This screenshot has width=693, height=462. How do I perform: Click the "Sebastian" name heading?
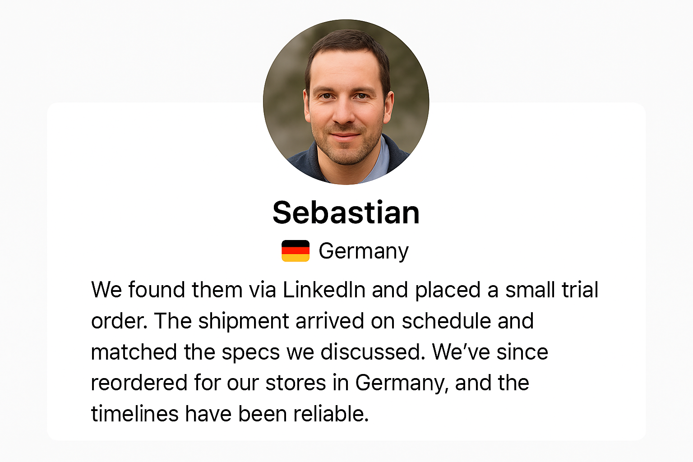pos(346,213)
